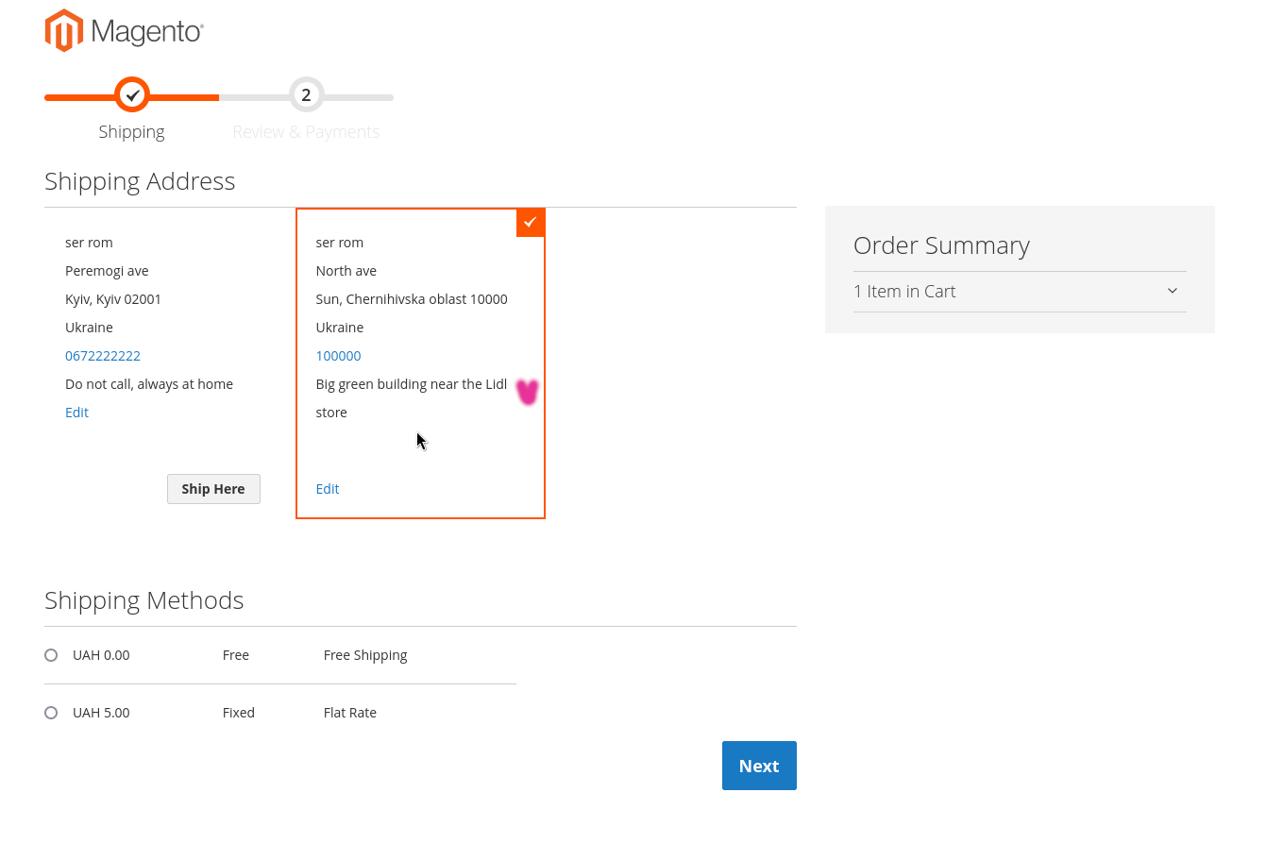Edit the North ave address
Viewport: 1266px width, 860px height.
tap(328, 489)
